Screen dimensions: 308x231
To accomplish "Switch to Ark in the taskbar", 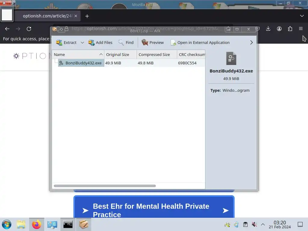I will 84,224.
